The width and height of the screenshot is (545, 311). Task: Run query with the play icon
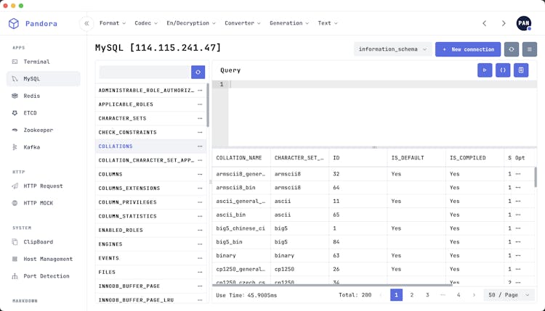tap(485, 70)
